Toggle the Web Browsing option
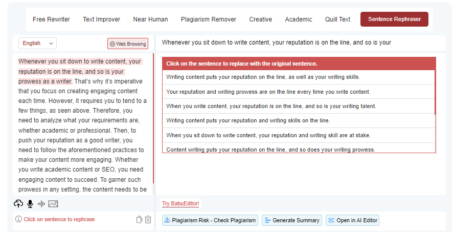Screen dimensions: 454x232 [x=127, y=44]
